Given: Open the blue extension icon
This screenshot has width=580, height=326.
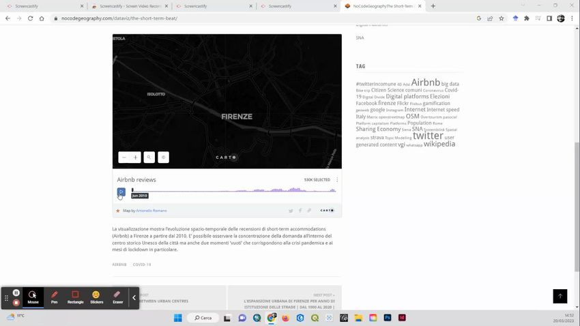Looking at the screenshot, I should [x=515, y=18].
